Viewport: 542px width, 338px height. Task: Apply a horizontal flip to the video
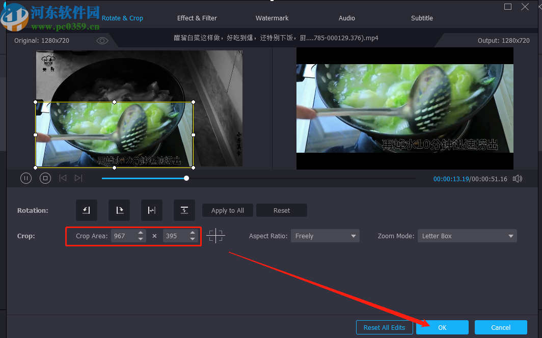(151, 210)
